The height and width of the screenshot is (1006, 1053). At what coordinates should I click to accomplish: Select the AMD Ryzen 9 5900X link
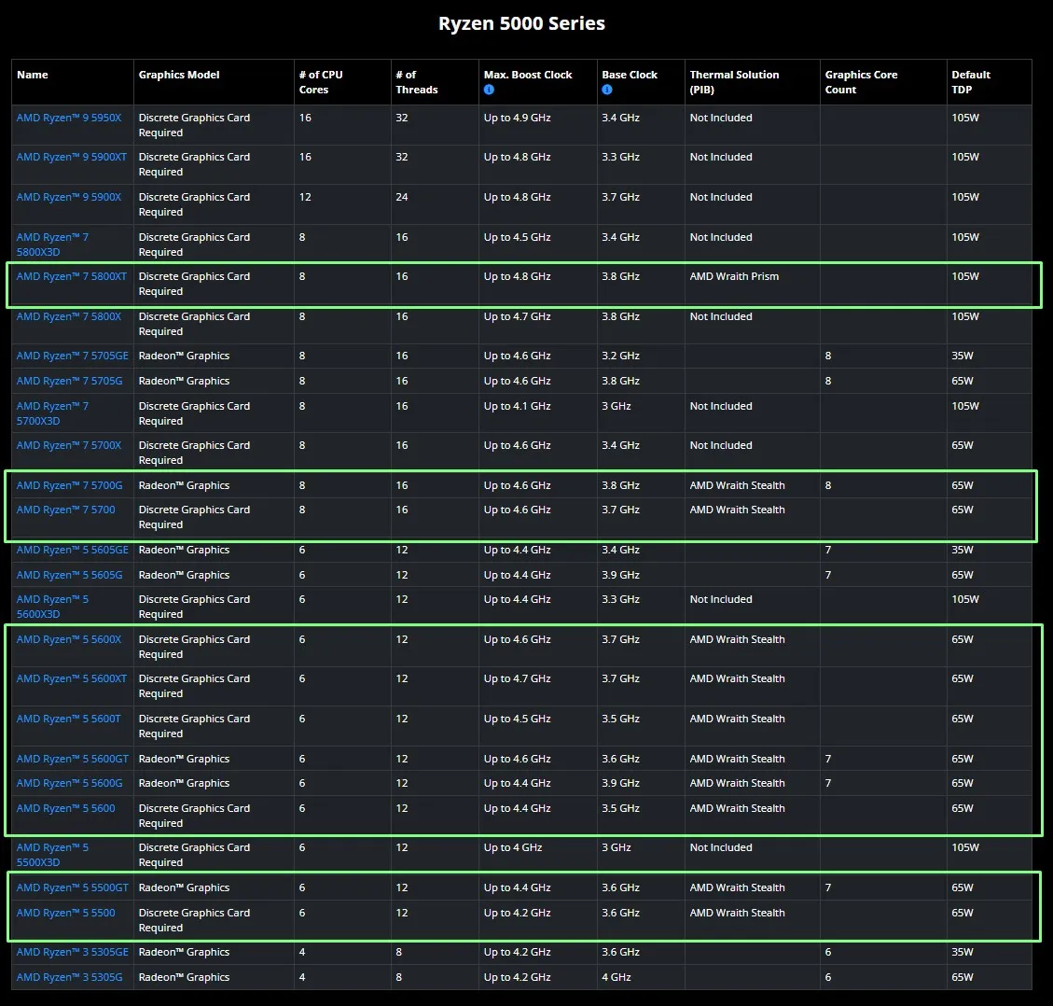click(69, 197)
